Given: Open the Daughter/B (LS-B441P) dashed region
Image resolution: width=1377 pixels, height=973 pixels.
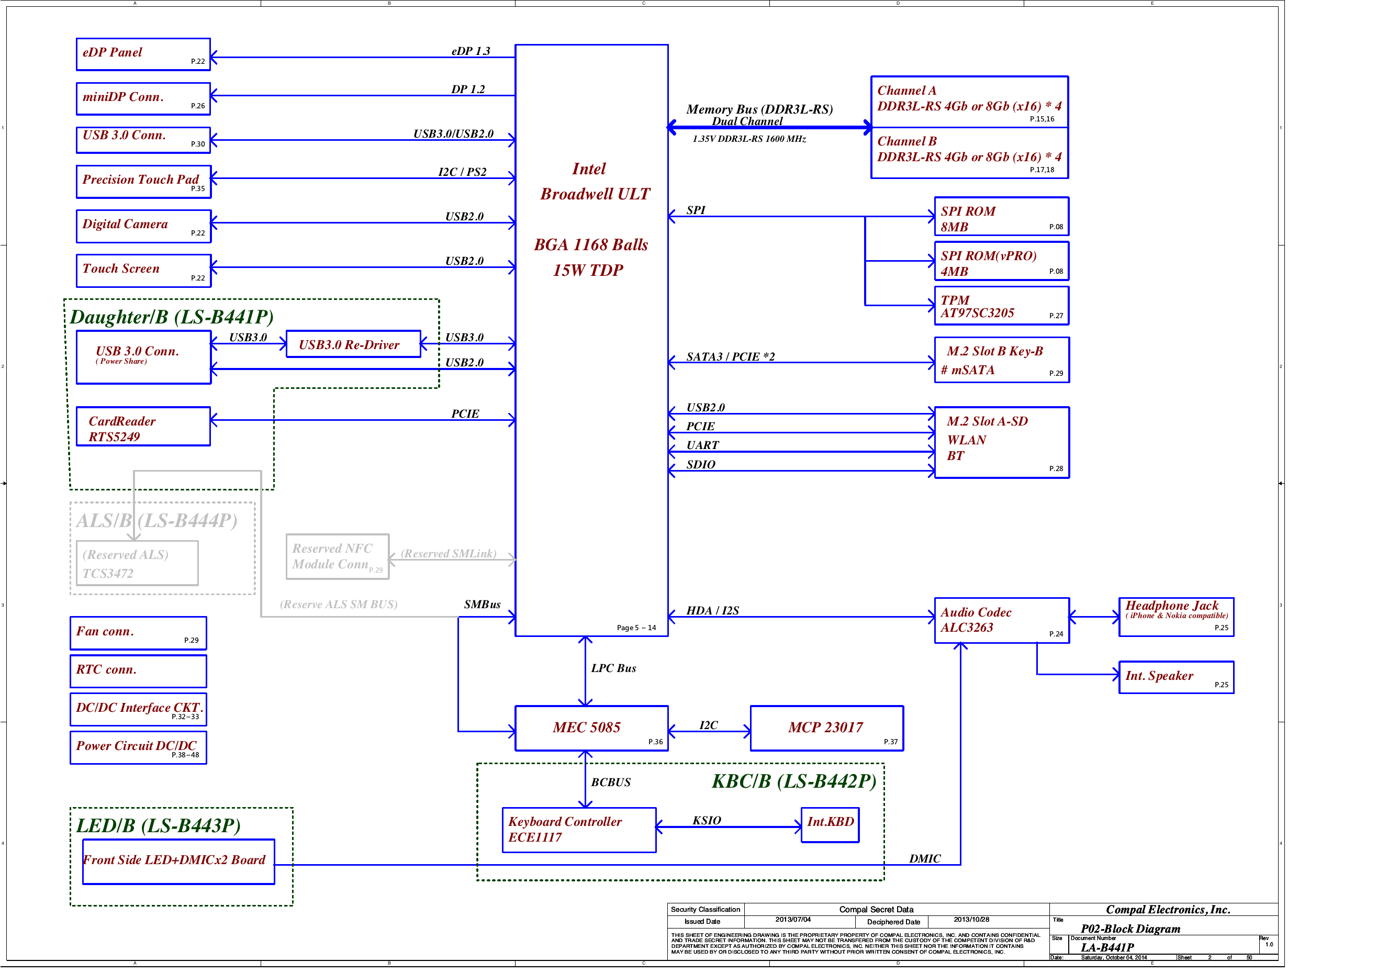Looking at the screenshot, I should 171,318.
